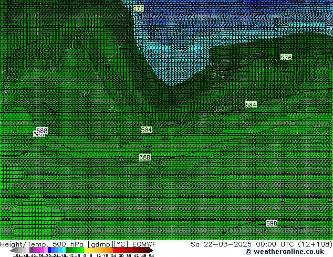The width and height of the screenshot is (333, 257).
Task: Click the '-42' legend value
Action: point(33,256)
